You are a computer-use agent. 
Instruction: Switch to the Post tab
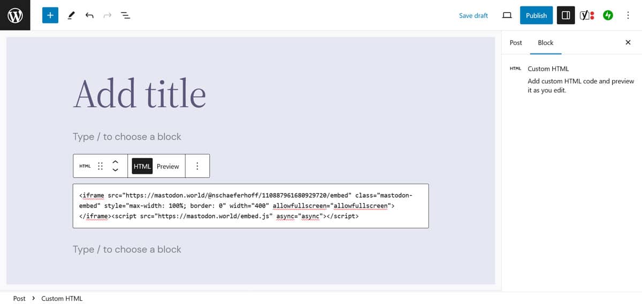(516, 43)
